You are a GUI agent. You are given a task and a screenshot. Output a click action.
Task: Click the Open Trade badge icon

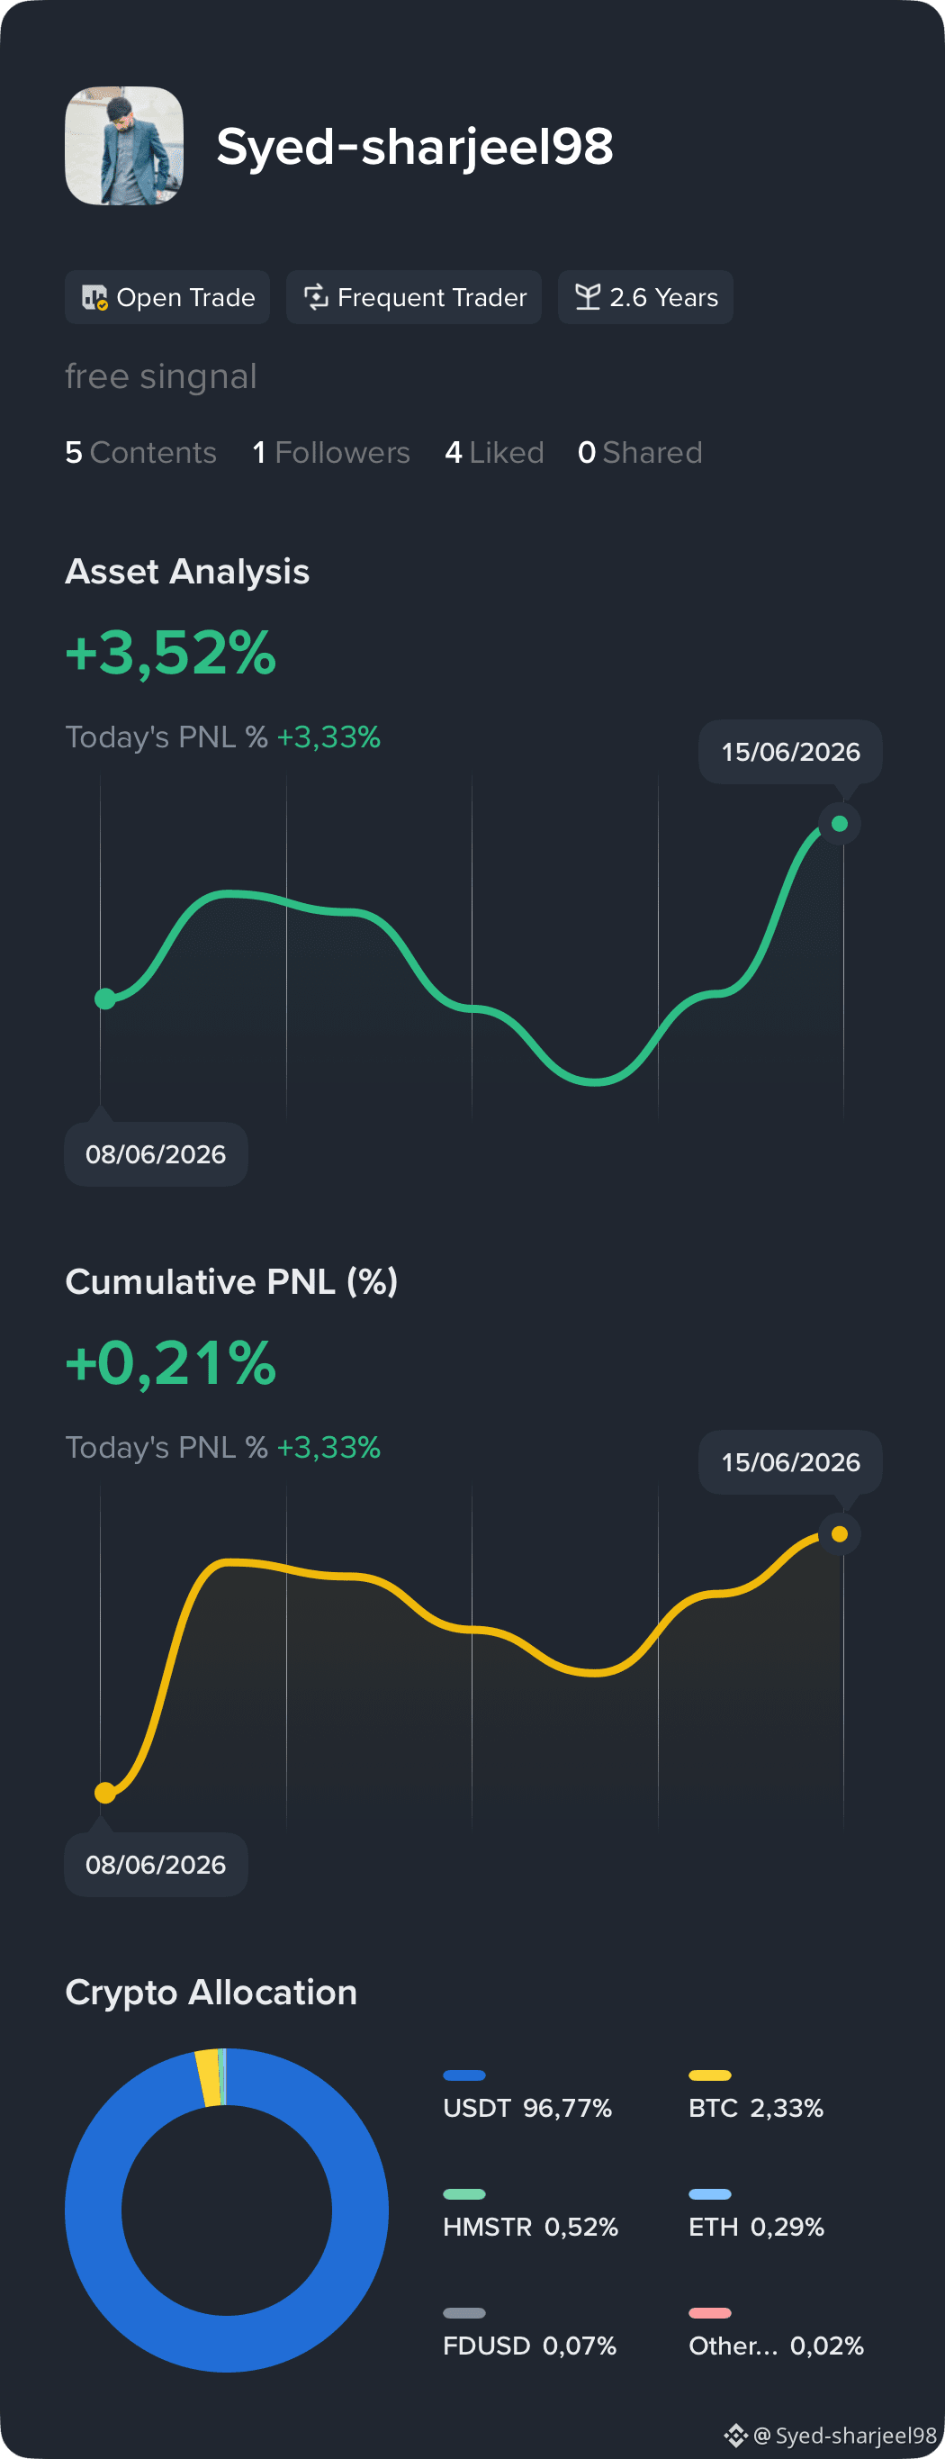tap(94, 298)
